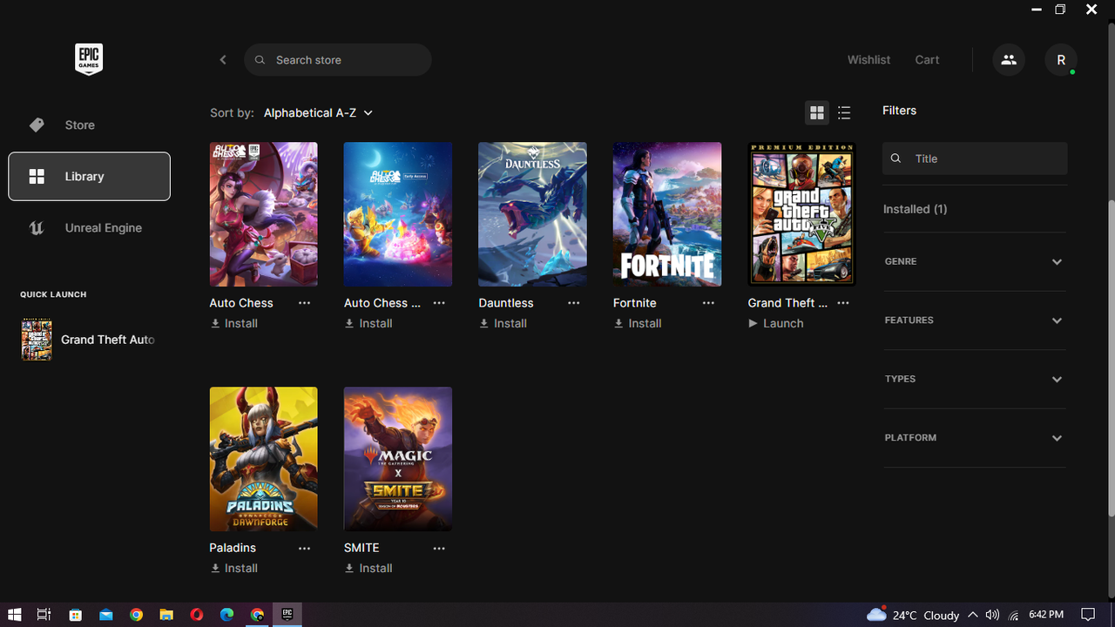This screenshot has width=1115, height=627.
Task: Expand the Features filter section
Action: coord(975,320)
